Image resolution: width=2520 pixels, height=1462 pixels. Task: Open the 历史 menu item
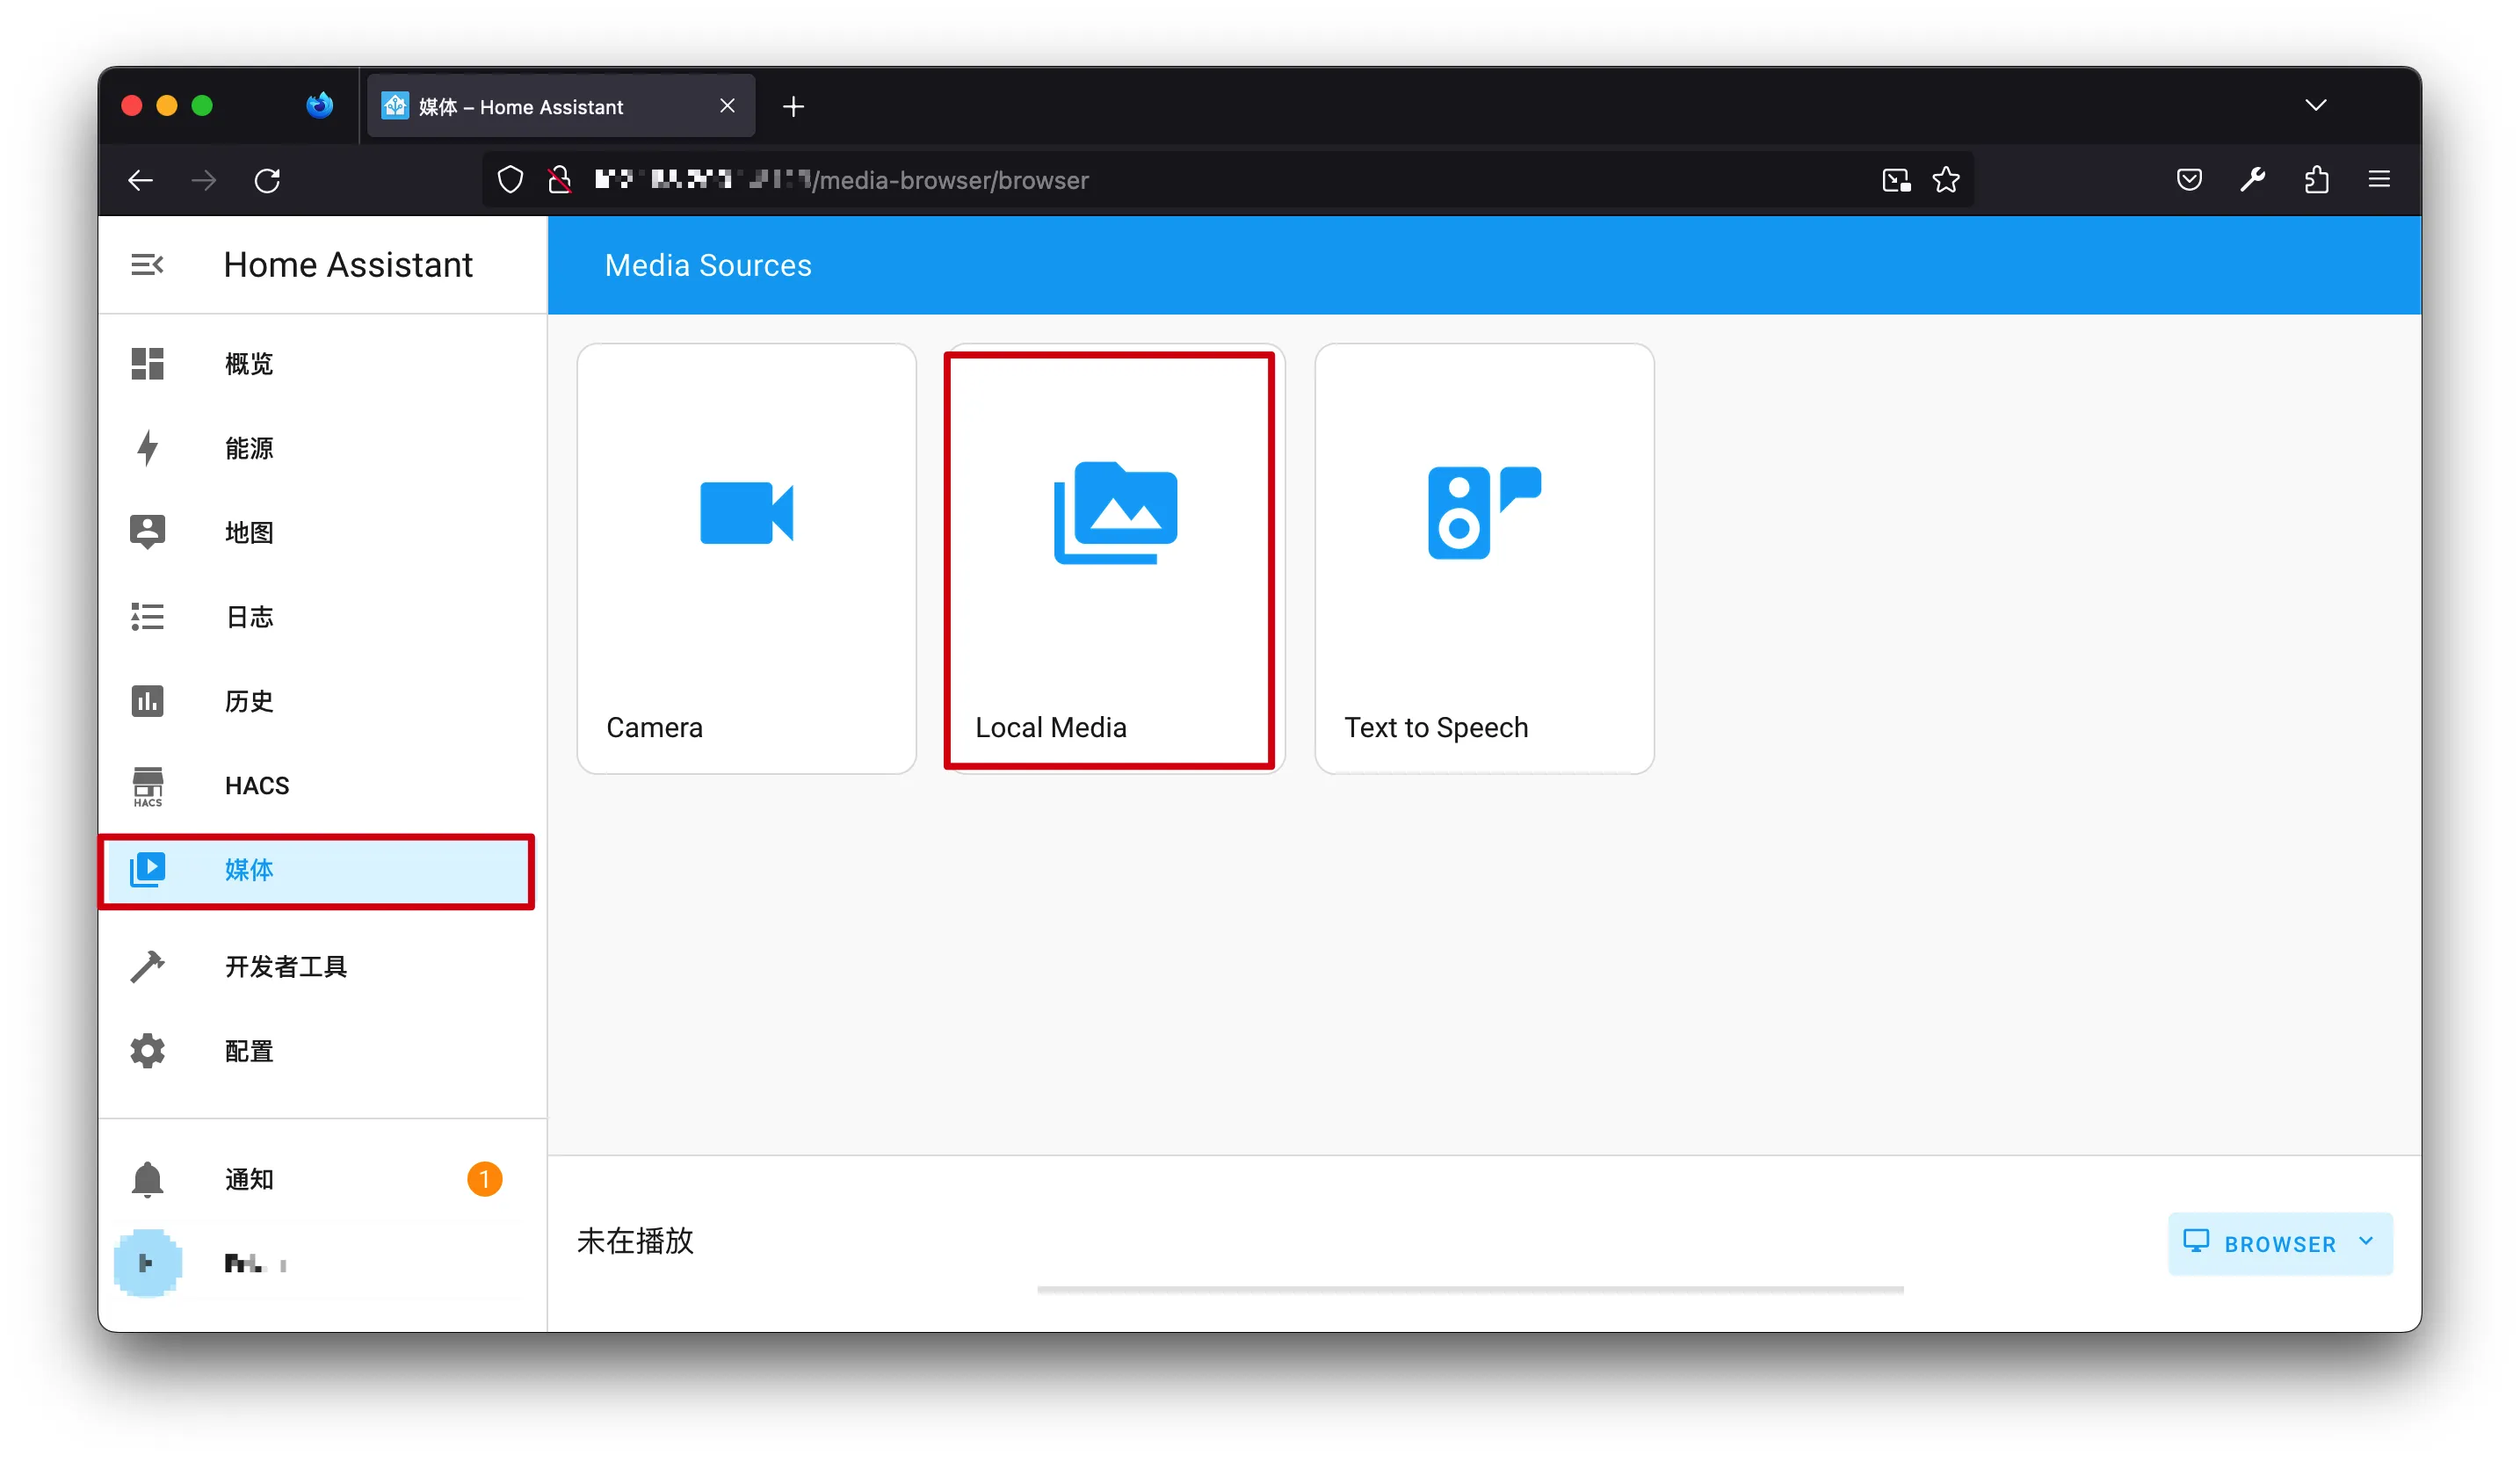tap(322, 701)
